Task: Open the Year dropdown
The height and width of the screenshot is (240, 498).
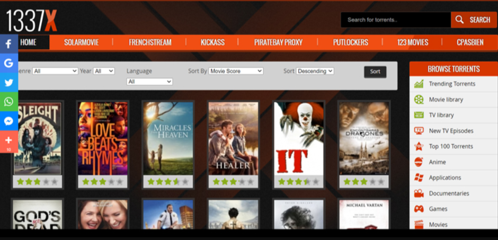Action: coord(104,71)
